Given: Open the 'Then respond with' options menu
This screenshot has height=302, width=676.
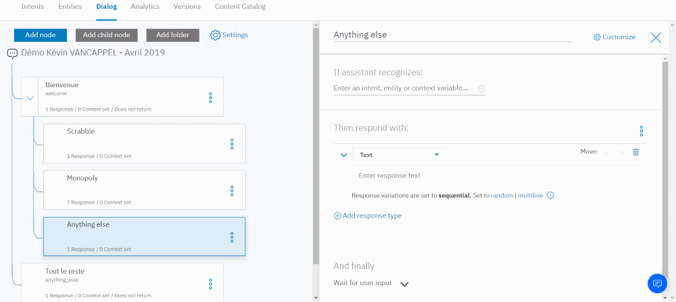Looking at the screenshot, I should point(642,131).
